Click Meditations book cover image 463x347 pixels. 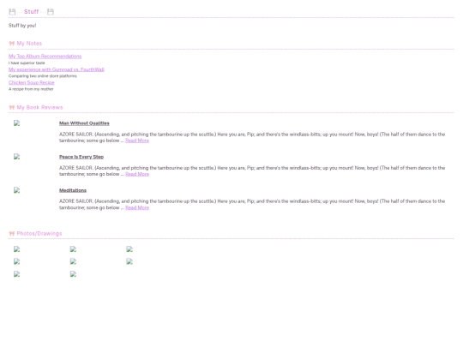pyautogui.click(x=17, y=190)
